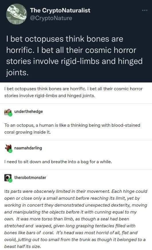Open The CryptoNaturalist profile avatar

17,14
